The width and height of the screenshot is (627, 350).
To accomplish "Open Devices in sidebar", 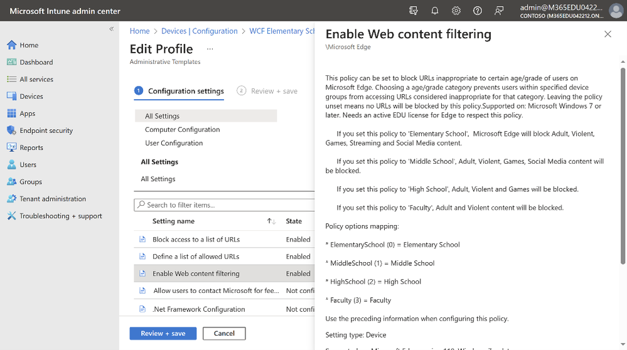I will pos(31,97).
